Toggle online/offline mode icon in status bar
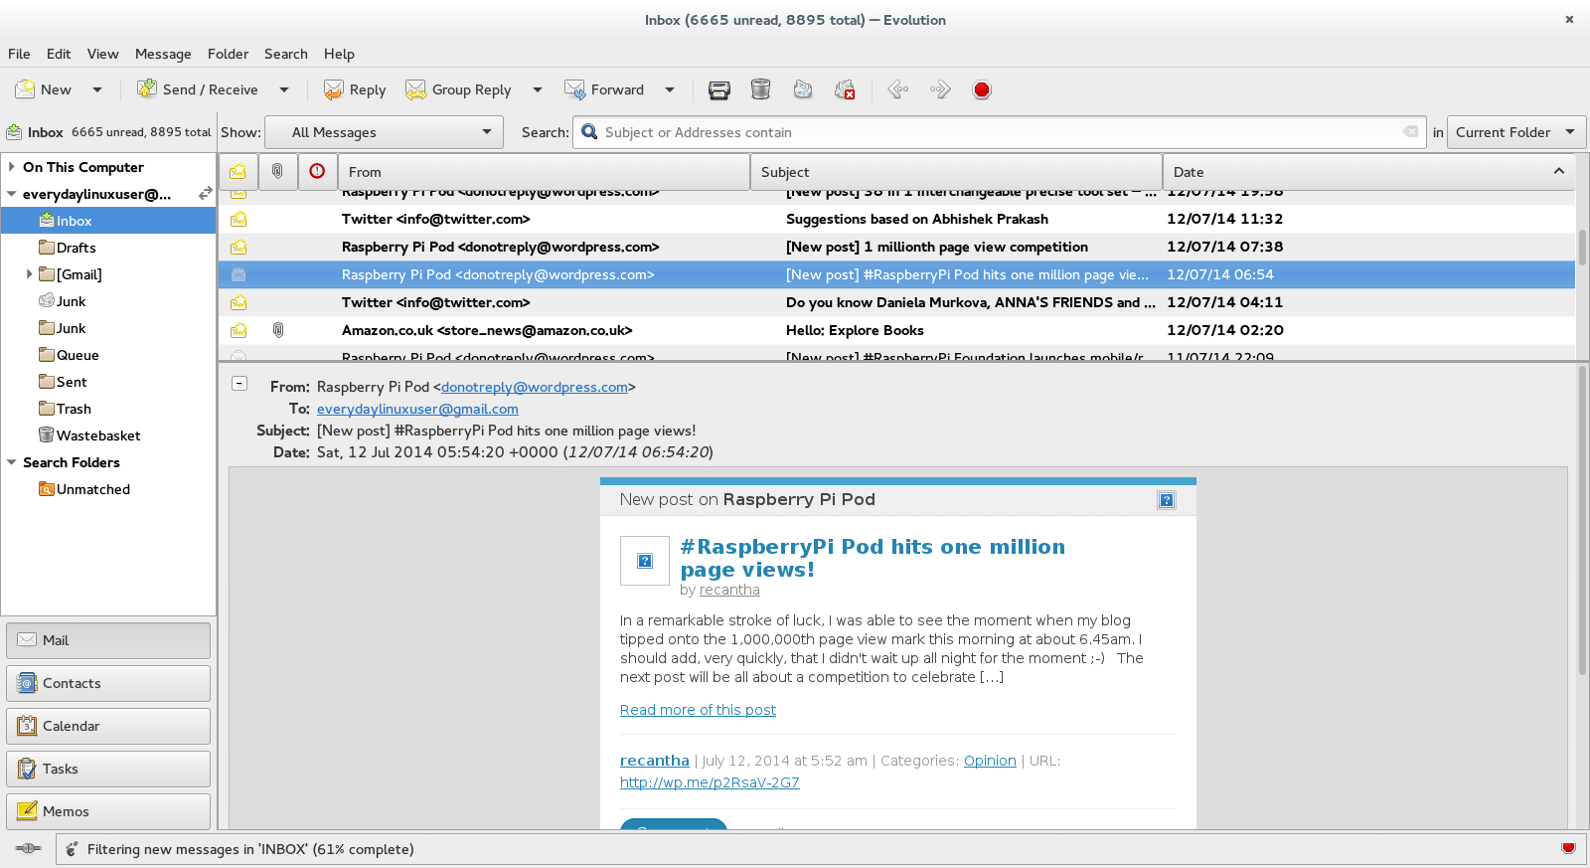 click(x=29, y=849)
